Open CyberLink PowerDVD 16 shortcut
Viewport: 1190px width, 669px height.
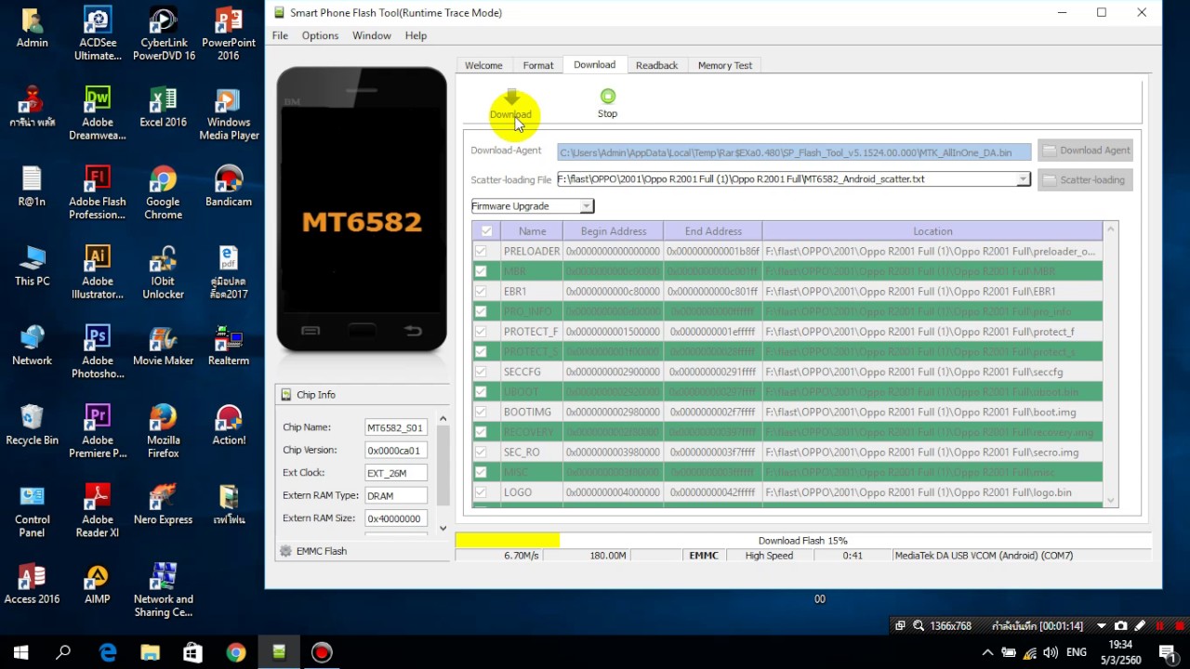[x=164, y=33]
